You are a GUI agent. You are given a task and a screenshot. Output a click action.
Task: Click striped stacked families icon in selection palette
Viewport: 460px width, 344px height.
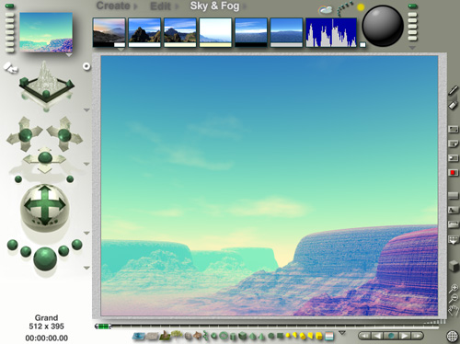click(x=329, y=337)
